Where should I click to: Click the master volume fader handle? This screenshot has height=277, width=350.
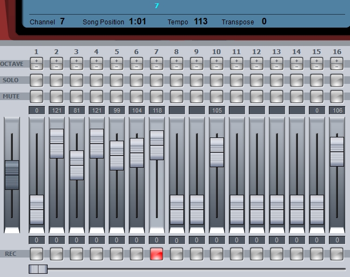point(12,175)
